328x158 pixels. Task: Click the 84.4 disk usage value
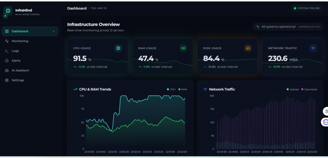(x=211, y=59)
